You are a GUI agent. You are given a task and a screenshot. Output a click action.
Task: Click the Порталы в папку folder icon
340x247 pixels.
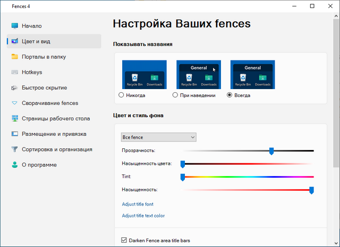[x=14, y=57]
